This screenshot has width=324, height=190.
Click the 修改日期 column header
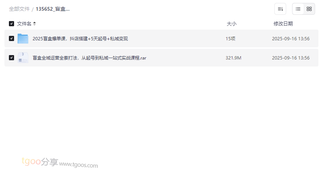283,24
